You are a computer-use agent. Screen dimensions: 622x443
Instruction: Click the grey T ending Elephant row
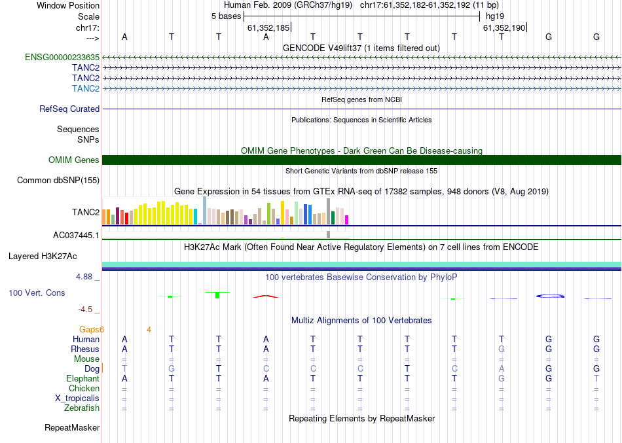click(x=596, y=378)
